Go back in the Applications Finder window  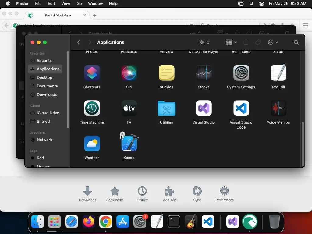click(x=79, y=42)
